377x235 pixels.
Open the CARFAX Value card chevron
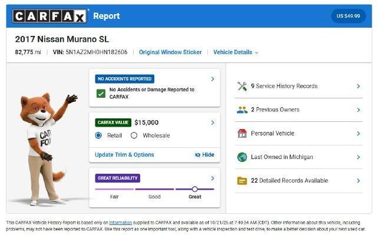click(x=213, y=123)
